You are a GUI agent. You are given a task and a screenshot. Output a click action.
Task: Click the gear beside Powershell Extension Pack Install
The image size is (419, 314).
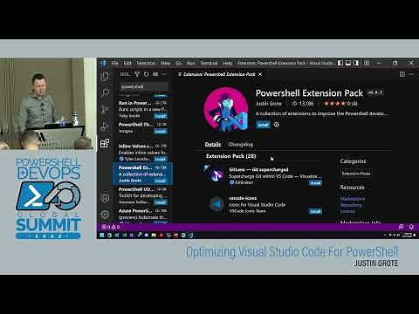(277, 125)
